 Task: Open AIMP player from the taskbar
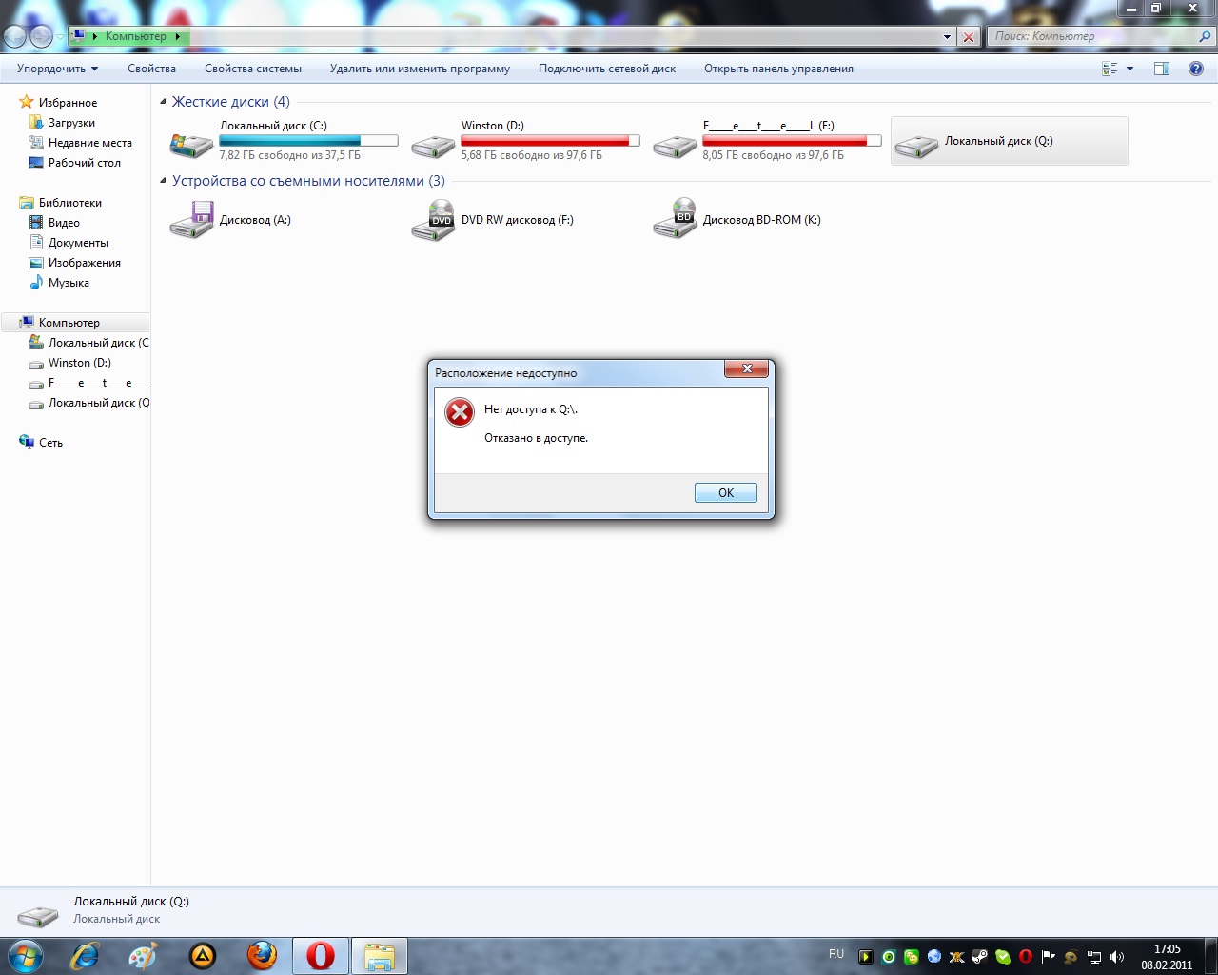203,956
